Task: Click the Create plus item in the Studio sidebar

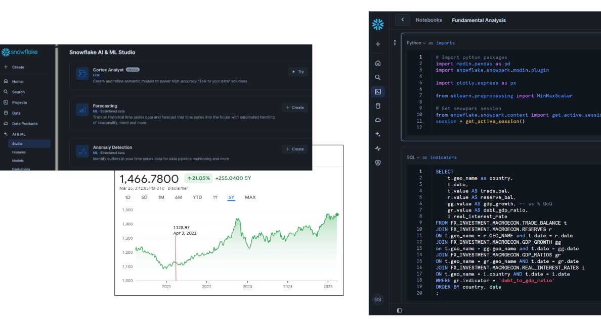Action: [x=14, y=67]
